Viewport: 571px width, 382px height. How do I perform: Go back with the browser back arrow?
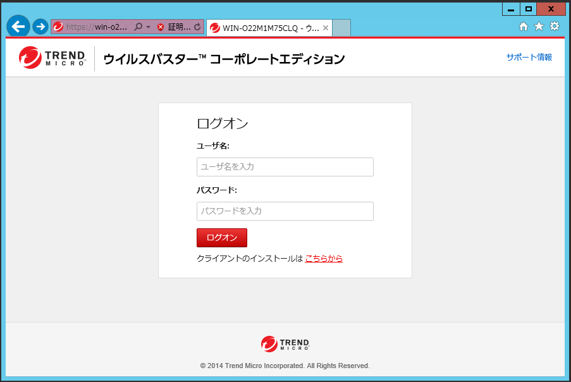(x=18, y=26)
